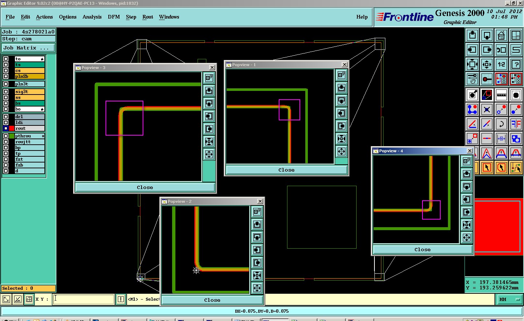
Task: Open the Help menu
Action: (x=362, y=17)
